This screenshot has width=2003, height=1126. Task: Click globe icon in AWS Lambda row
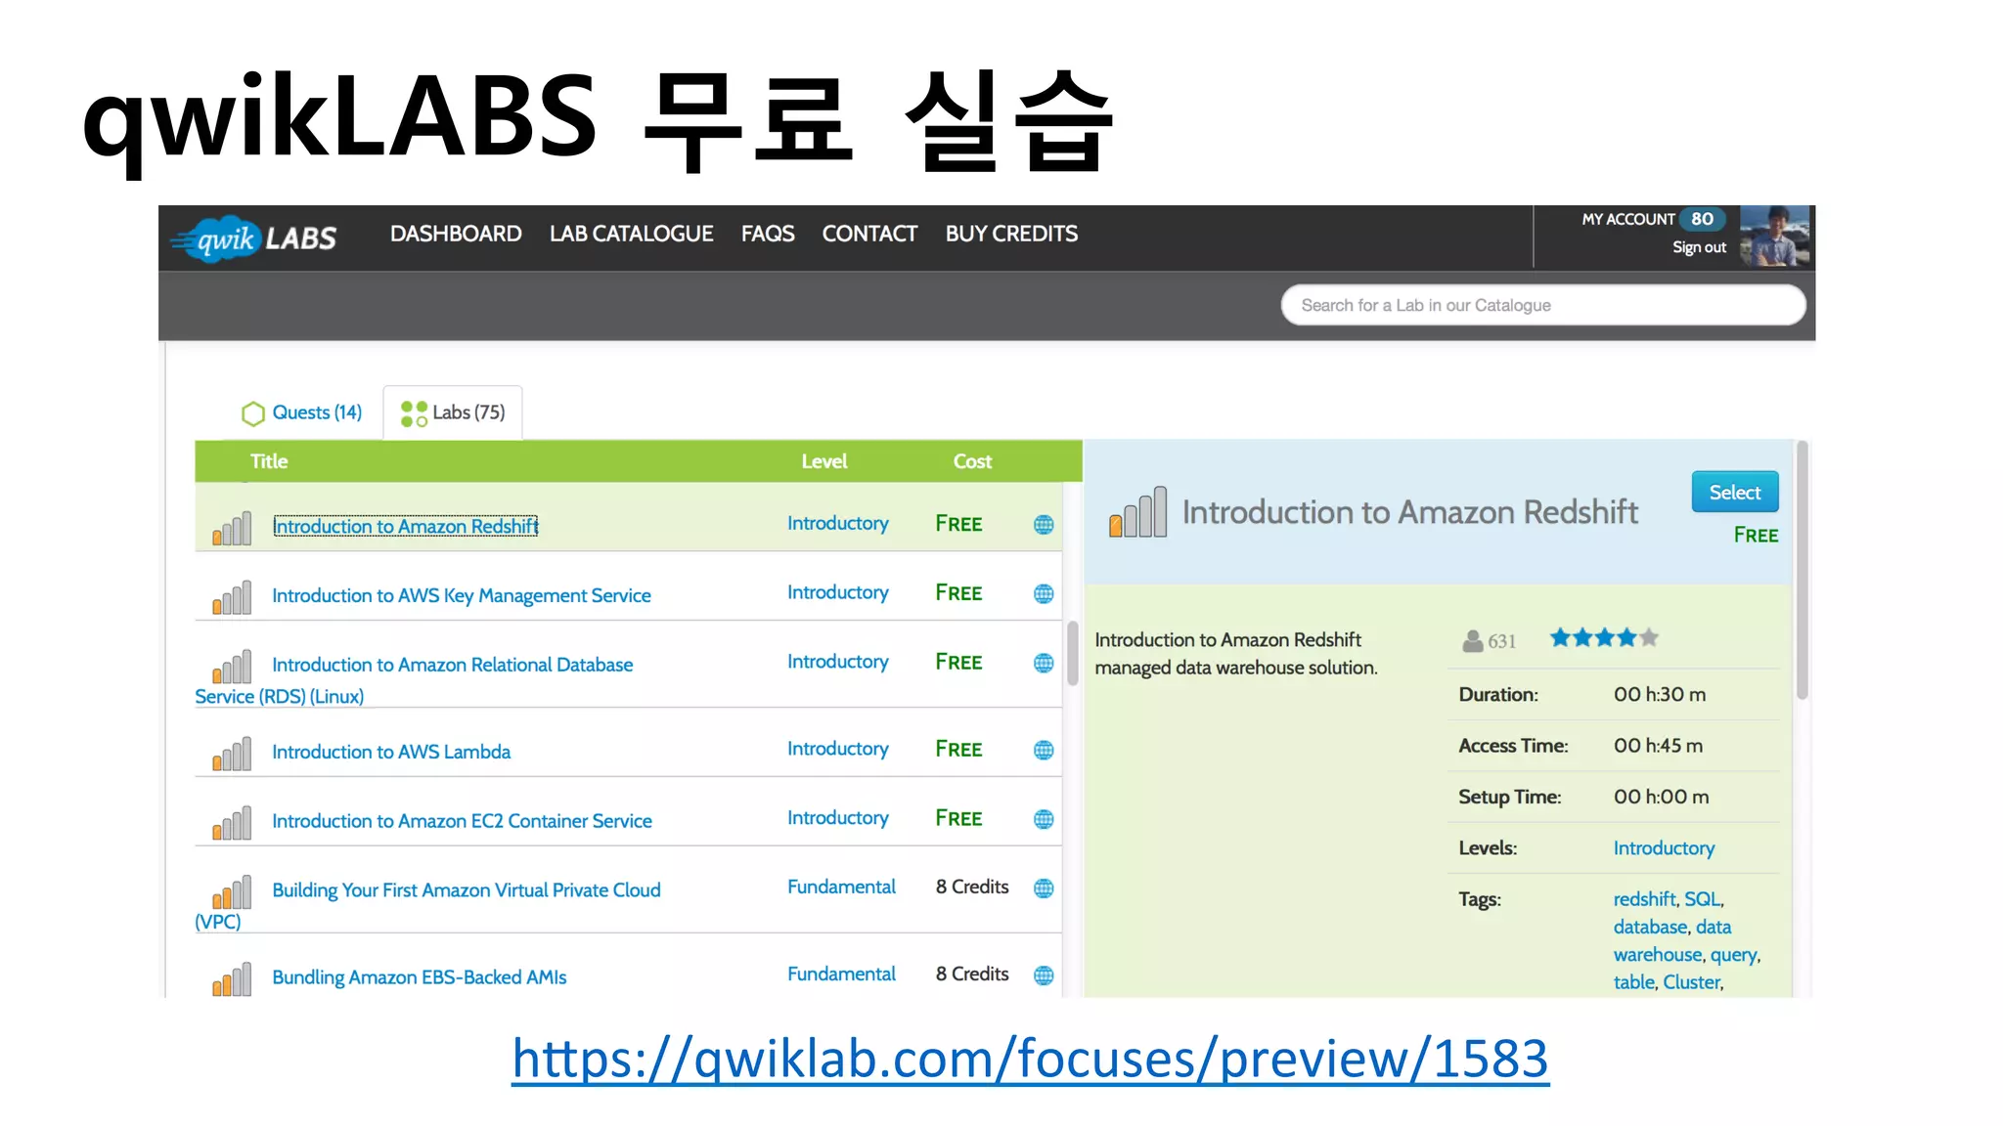pyautogui.click(x=1044, y=751)
